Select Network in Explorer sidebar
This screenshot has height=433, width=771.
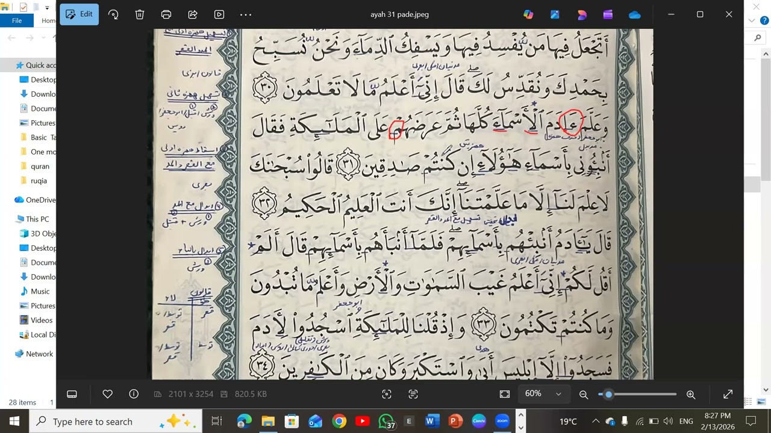tap(39, 354)
